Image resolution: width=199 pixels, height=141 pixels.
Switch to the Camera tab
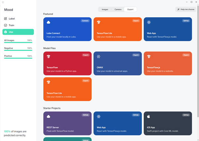click(x=118, y=10)
